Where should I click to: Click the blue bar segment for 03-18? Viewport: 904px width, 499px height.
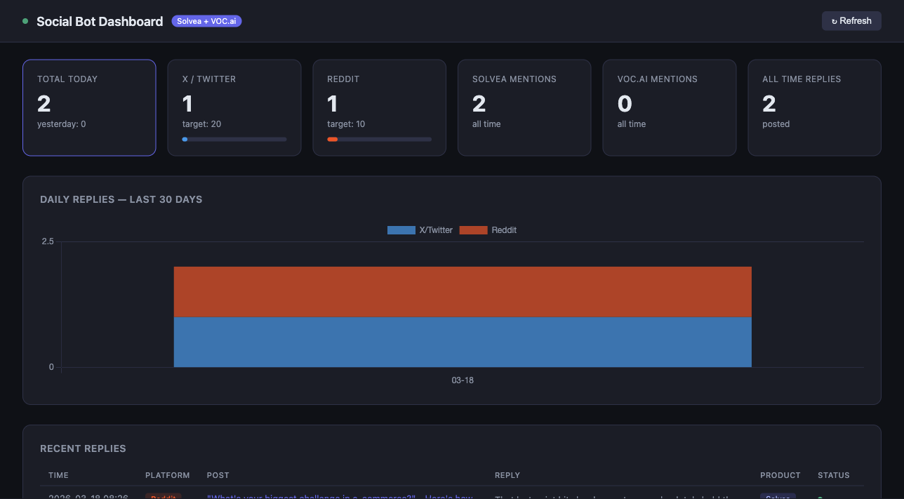point(463,340)
